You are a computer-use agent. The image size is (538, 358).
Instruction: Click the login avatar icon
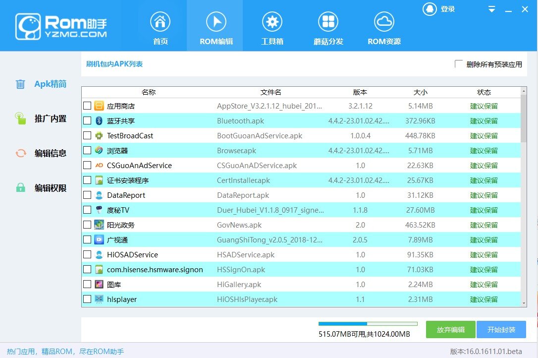[x=430, y=9]
